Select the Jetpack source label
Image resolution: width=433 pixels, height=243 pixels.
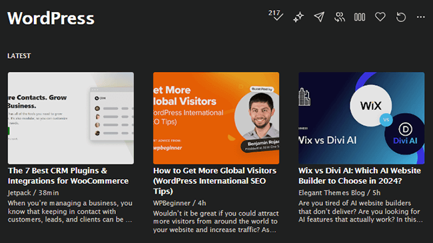click(19, 193)
